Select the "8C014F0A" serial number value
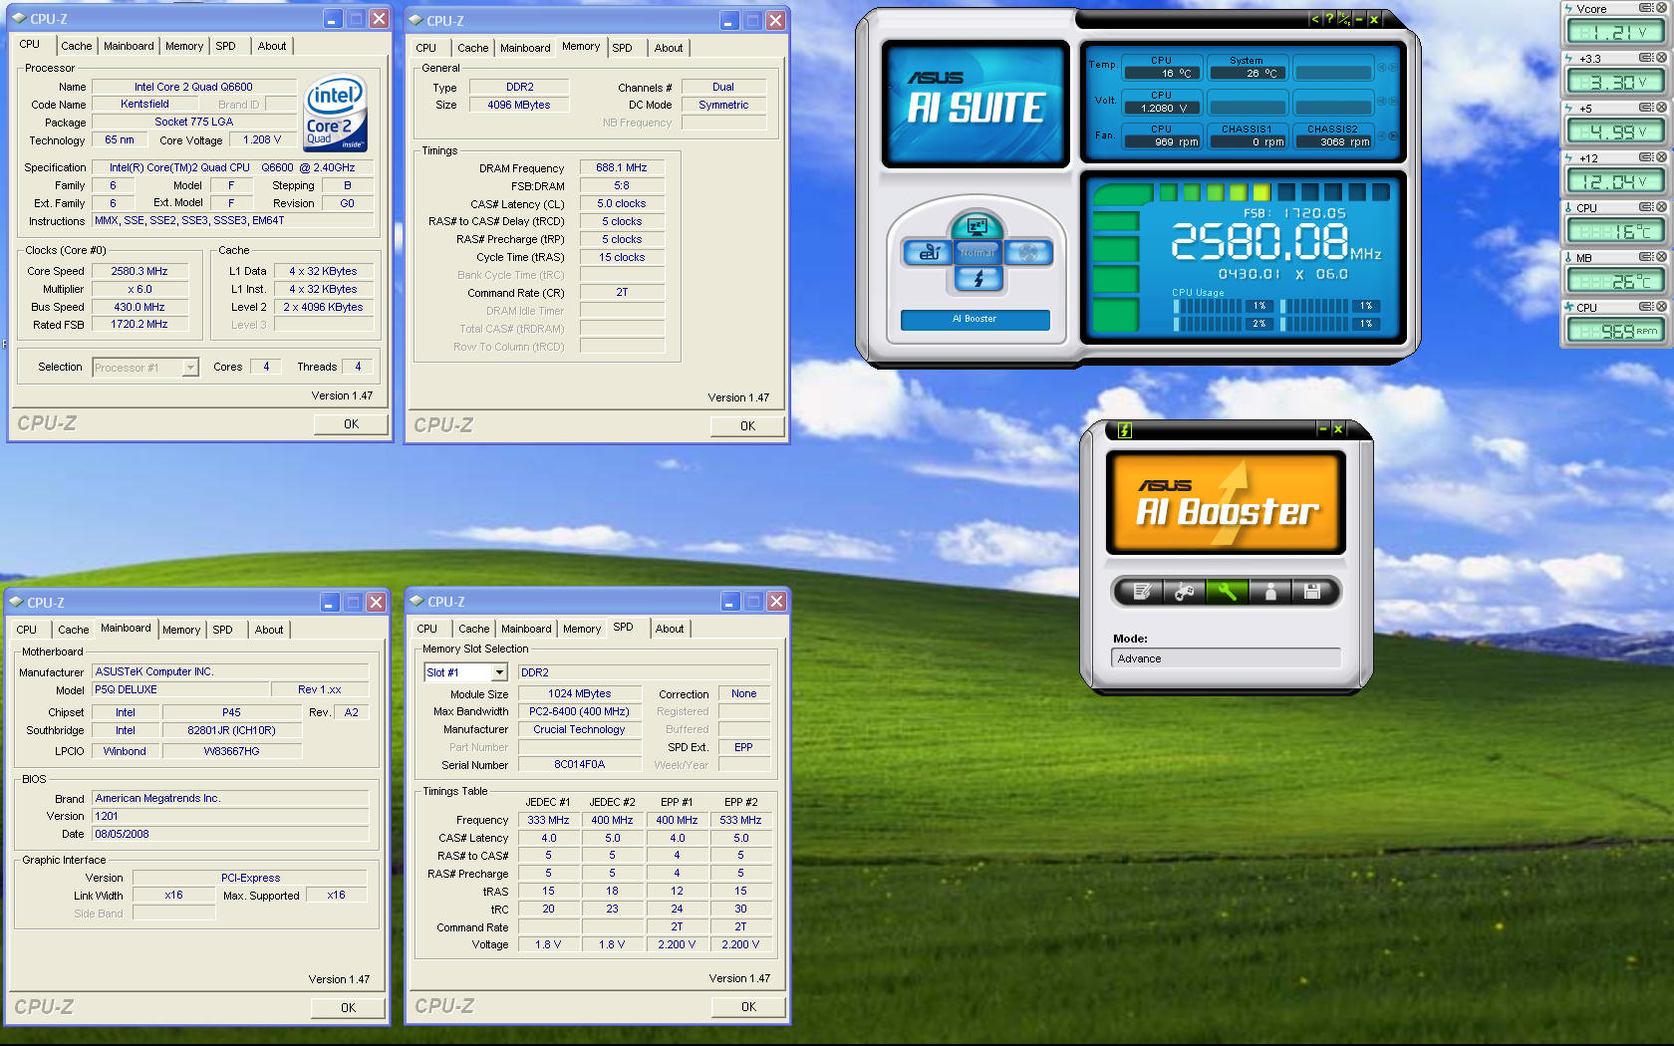Viewport: 1674px width, 1046px height. [579, 765]
